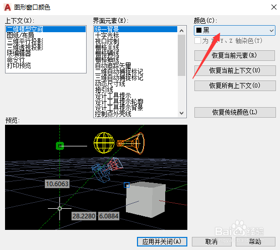Click the 帮助 button
The width and height of the screenshot is (280, 250).
(x=255, y=241)
